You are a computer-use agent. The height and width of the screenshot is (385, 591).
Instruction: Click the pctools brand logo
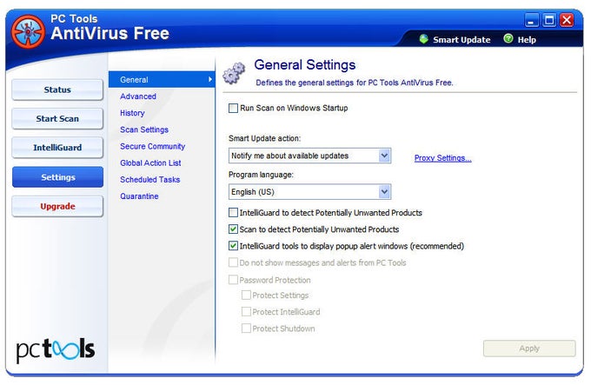point(55,350)
